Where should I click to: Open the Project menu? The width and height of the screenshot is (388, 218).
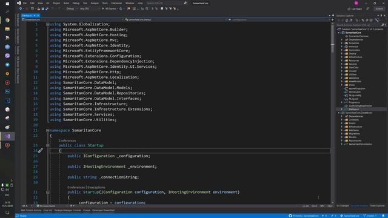(x=56, y=3)
